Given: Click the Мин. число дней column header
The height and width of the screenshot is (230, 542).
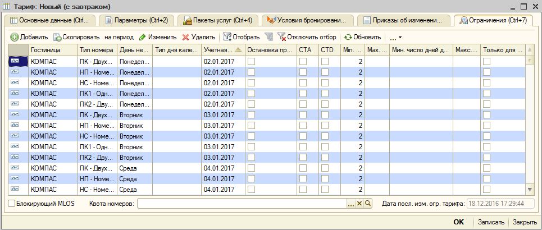Looking at the screenshot, I should (421, 50).
